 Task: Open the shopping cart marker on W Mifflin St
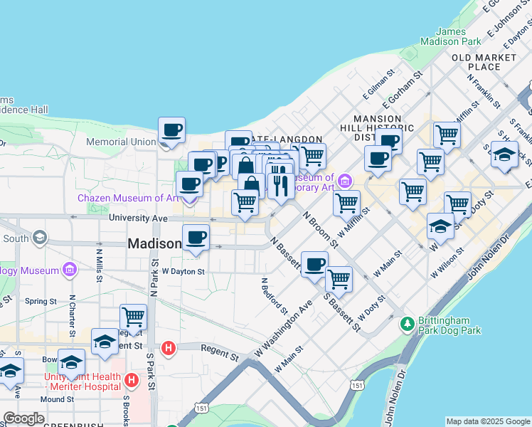point(347,204)
